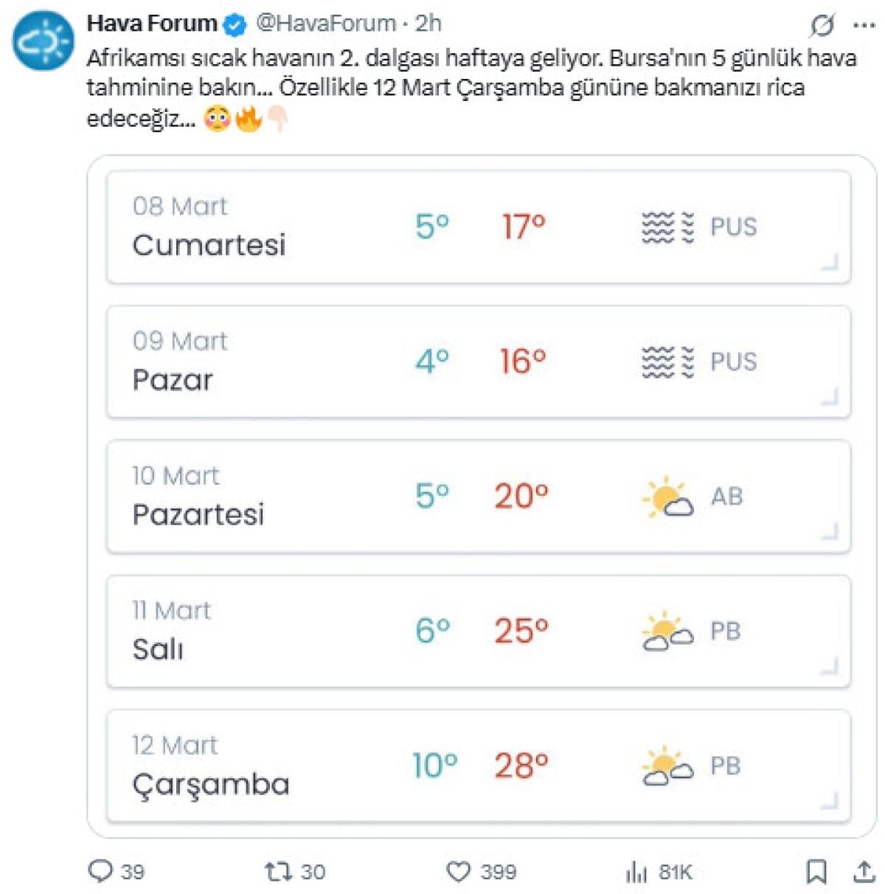Click the blue verified badge
This screenshot has height=894, width=885.
click(x=235, y=25)
